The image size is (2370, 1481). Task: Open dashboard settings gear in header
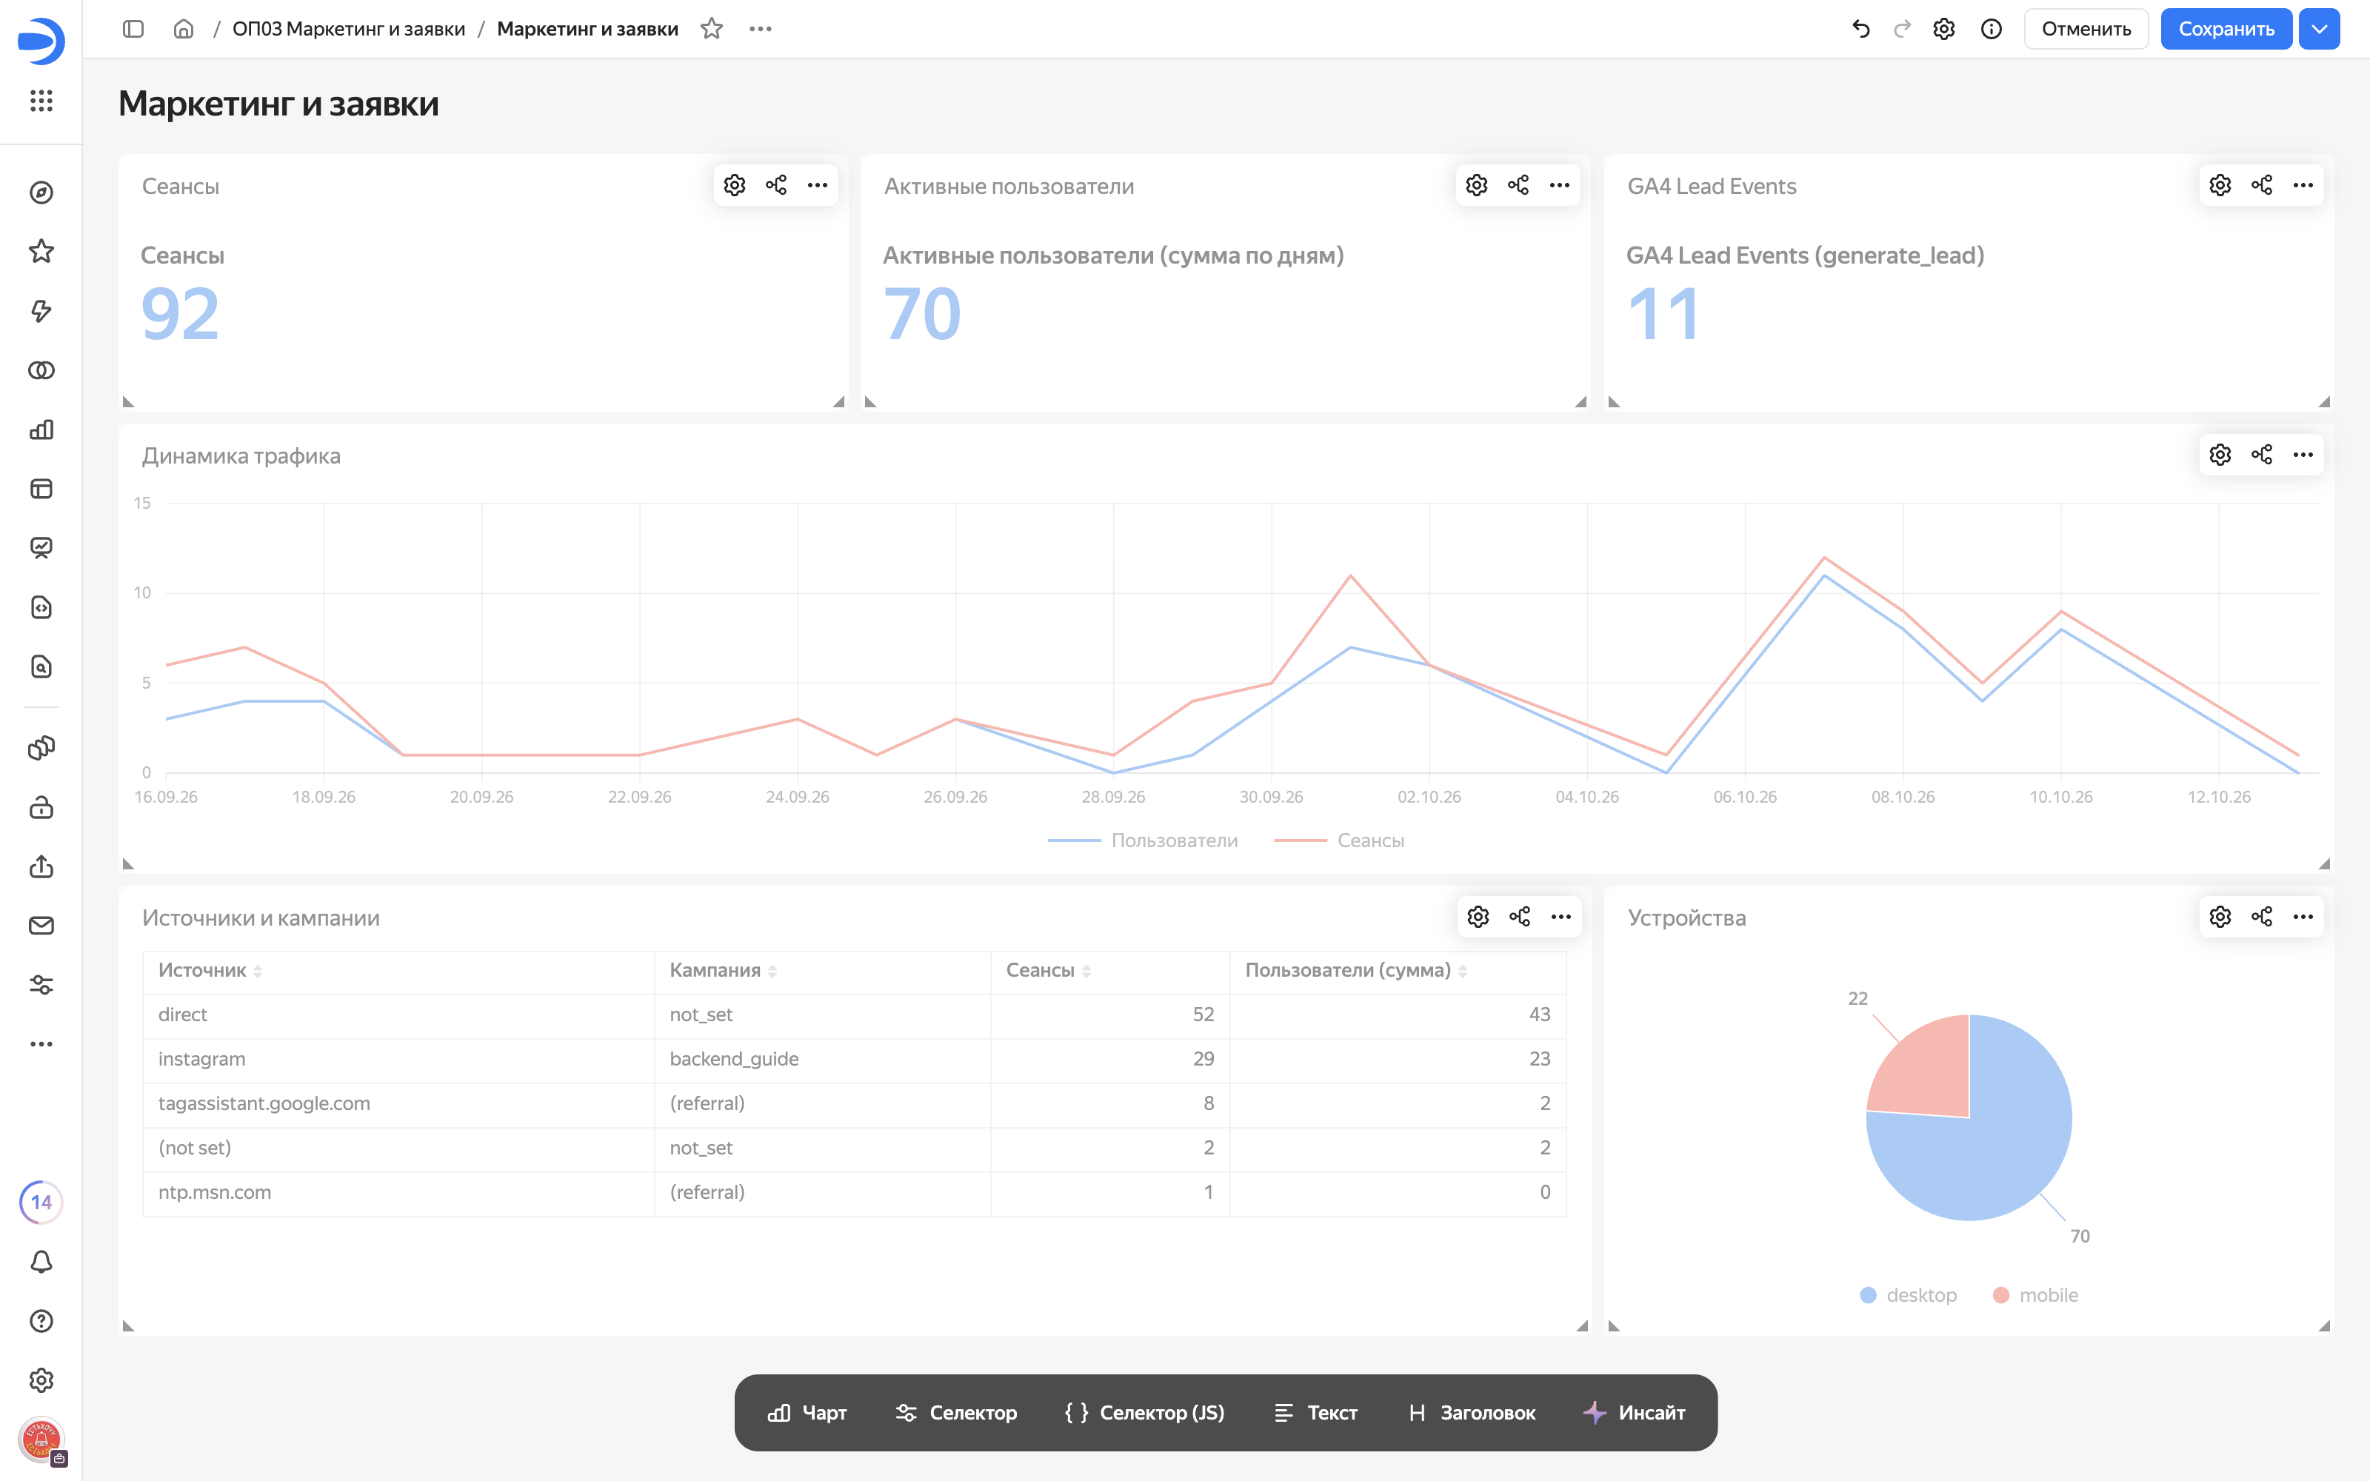coord(1944,28)
